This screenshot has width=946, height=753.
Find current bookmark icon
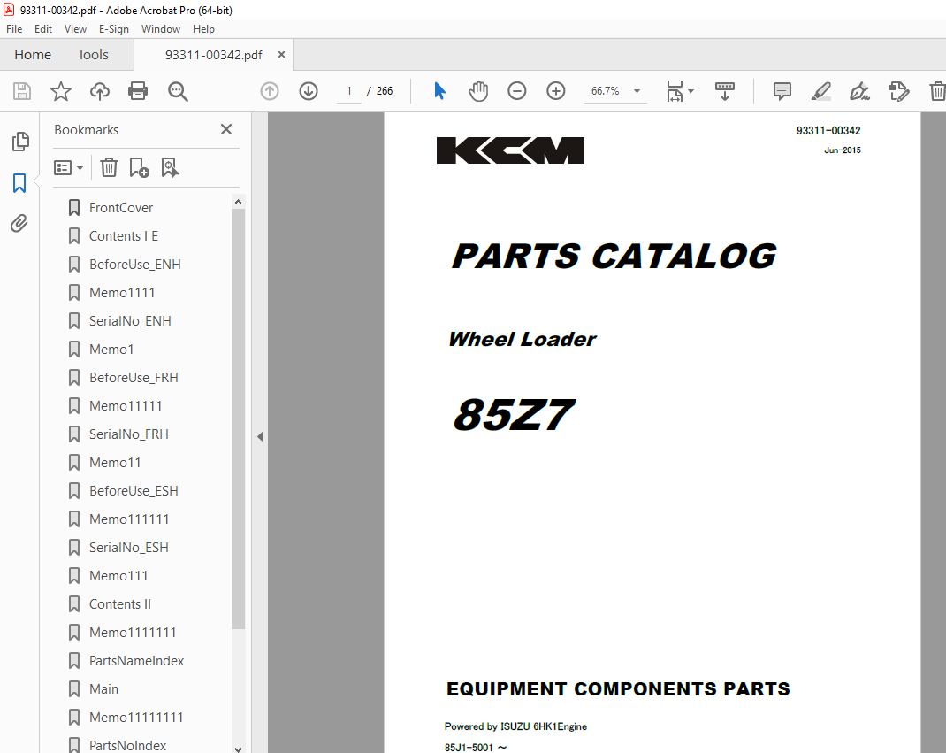[x=170, y=167]
